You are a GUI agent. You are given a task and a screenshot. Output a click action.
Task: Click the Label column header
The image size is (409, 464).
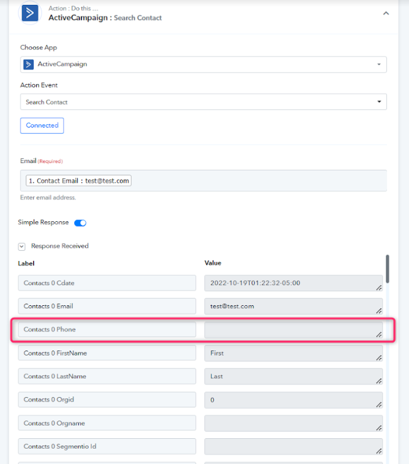tap(26, 264)
